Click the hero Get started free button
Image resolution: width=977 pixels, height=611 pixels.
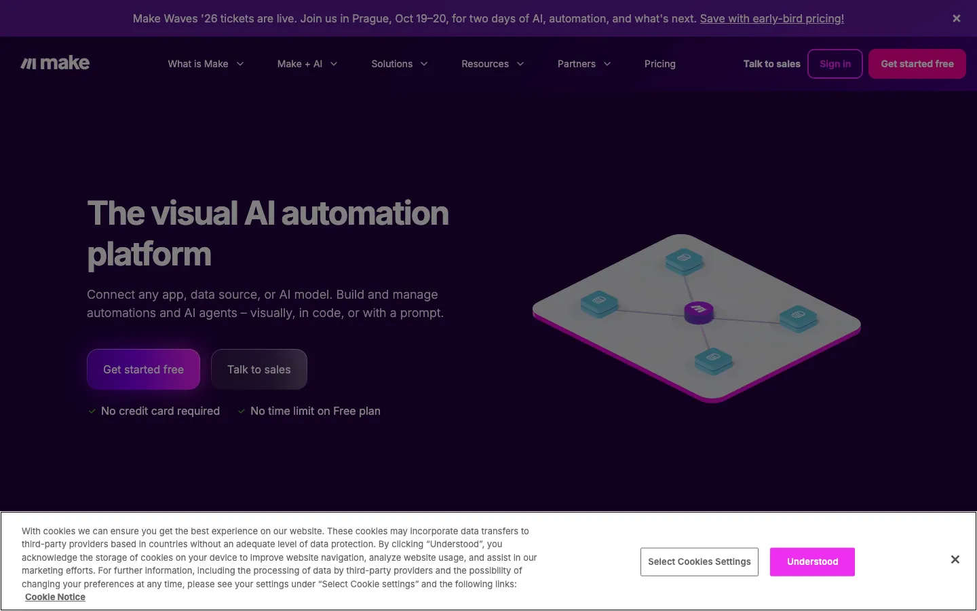(143, 369)
